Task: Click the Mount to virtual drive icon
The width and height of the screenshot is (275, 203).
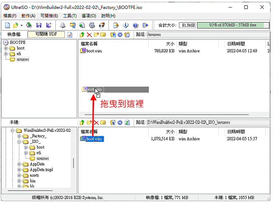Action: tap(92, 25)
